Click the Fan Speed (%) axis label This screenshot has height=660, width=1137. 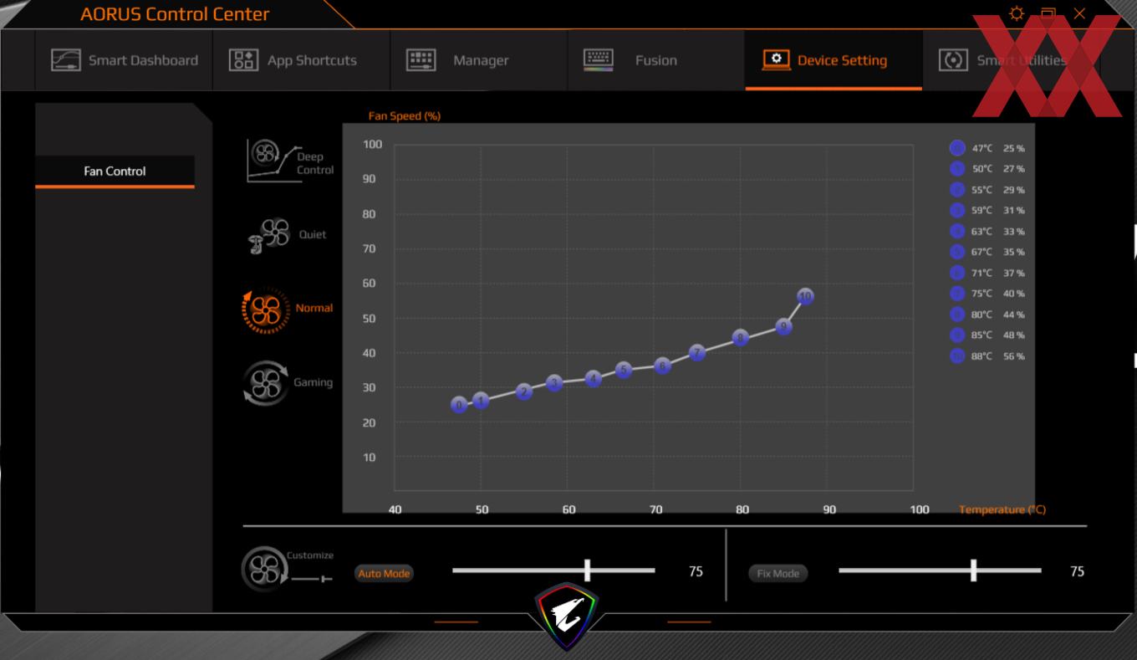tap(405, 116)
